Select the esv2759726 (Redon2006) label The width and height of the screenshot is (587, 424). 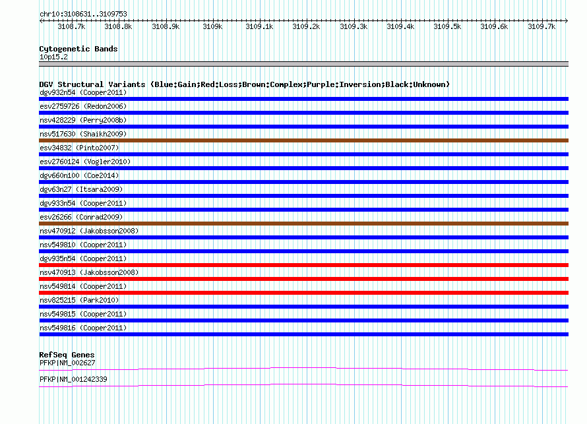click(83, 106)
